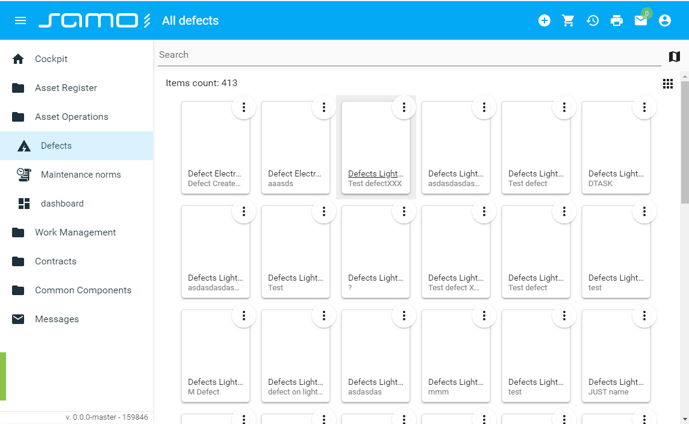The height and width of the screenshot is (424, 689).
Task: Open the 'JUST name' defect card
Action: (x=616, y=356)
